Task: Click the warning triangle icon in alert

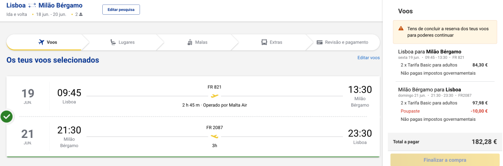Action: pyautogui.click(x=401, y=29)
